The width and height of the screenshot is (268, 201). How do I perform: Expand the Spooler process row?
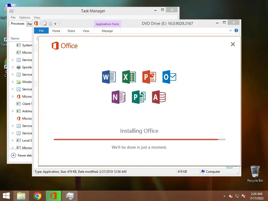(x=13, y=67)
